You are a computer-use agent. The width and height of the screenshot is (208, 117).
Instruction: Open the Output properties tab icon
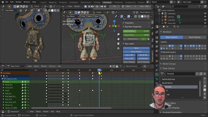157,42
